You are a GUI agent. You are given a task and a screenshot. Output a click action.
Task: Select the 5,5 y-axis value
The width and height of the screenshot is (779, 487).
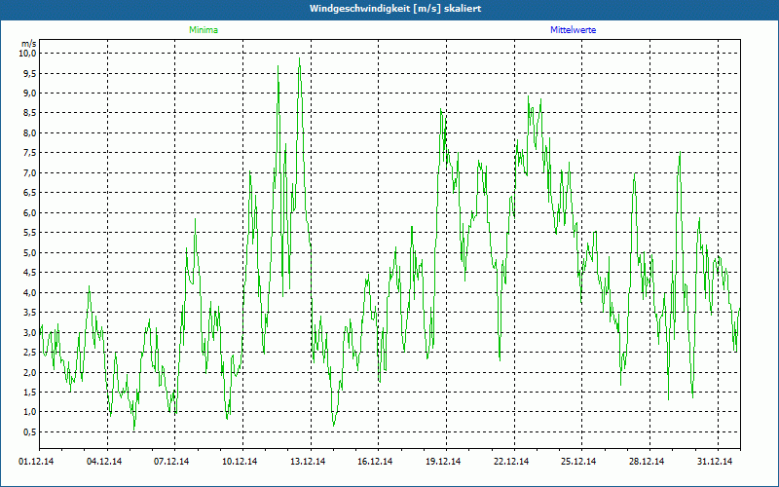pos(30,233)
